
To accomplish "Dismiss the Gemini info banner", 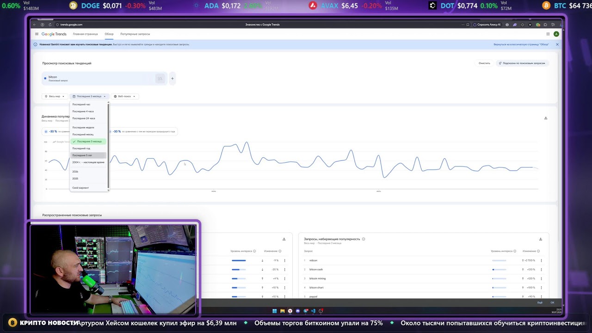I will pos(557,44).
